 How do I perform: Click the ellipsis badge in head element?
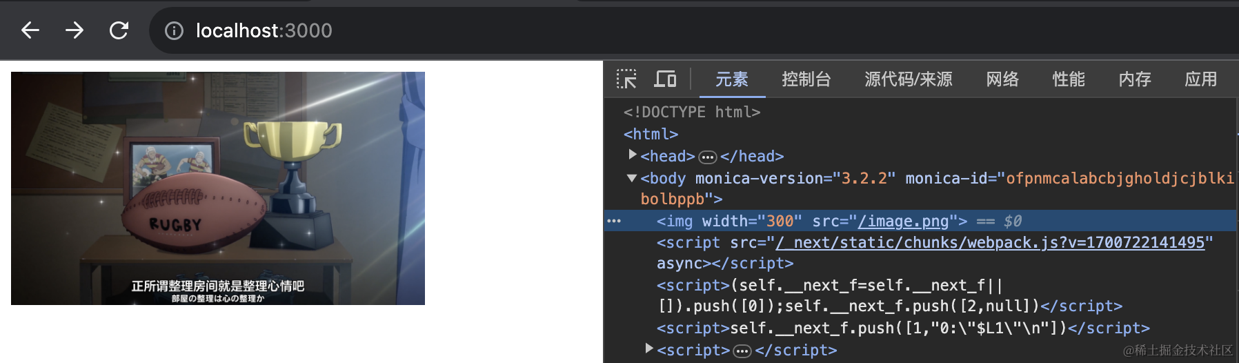tap(707, 157)
